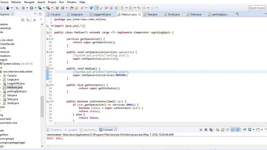Click Remove Launch X in console

(206, 130)
